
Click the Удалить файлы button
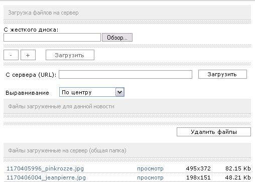pyautogui.click(x=214, y=132)
